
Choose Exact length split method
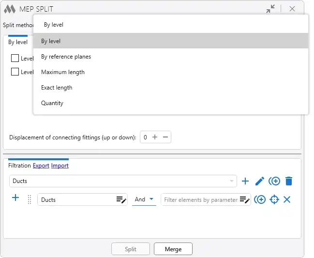click(x=171, y=88)
